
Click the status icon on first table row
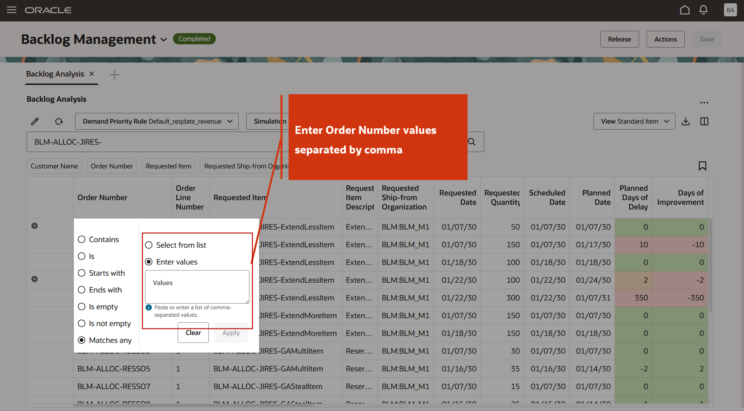click(x=34, y=226)
